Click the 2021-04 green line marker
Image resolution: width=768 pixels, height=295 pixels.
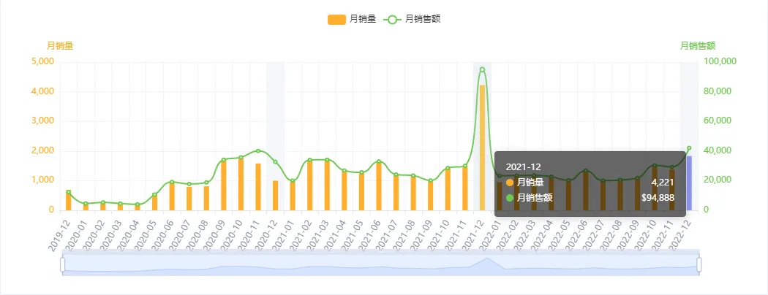tap(345, 171)
